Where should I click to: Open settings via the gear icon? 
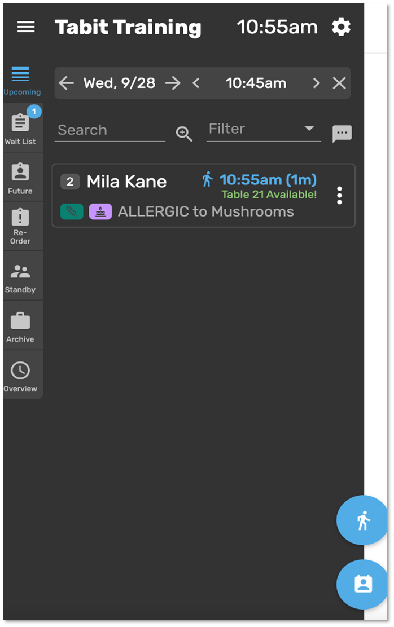[x=341, y=27]
